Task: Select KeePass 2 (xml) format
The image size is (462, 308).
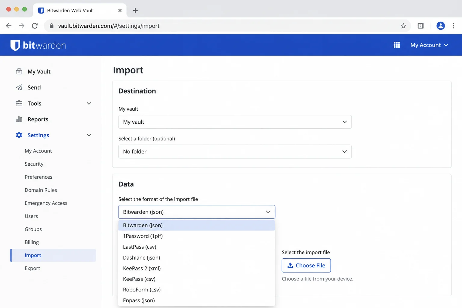Action: (197, 268)
